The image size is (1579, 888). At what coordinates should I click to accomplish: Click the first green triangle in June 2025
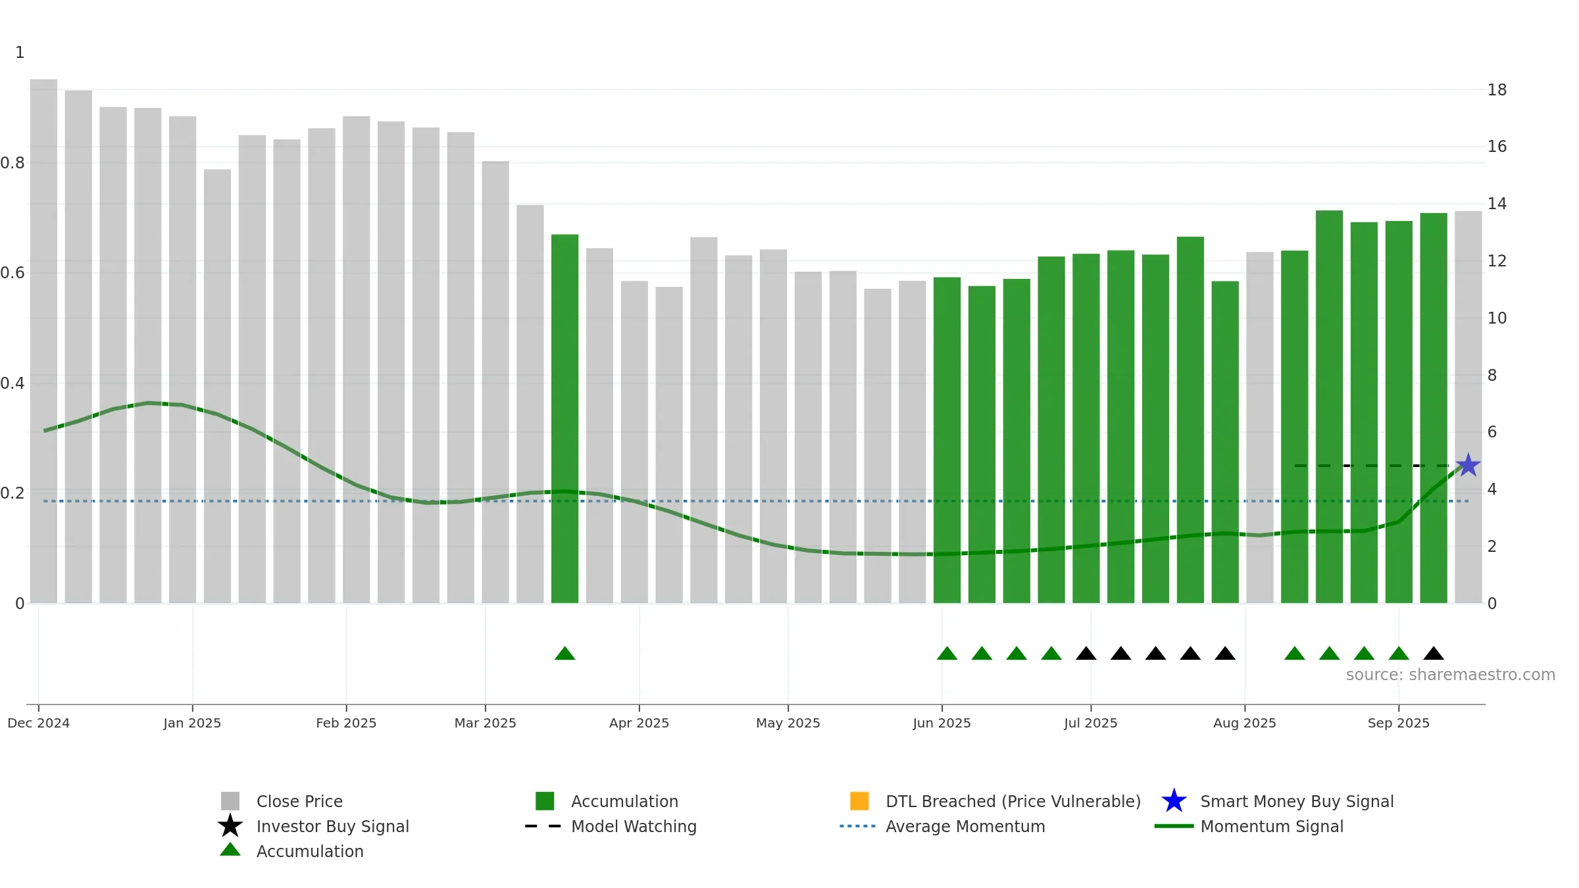coord(947,653)
